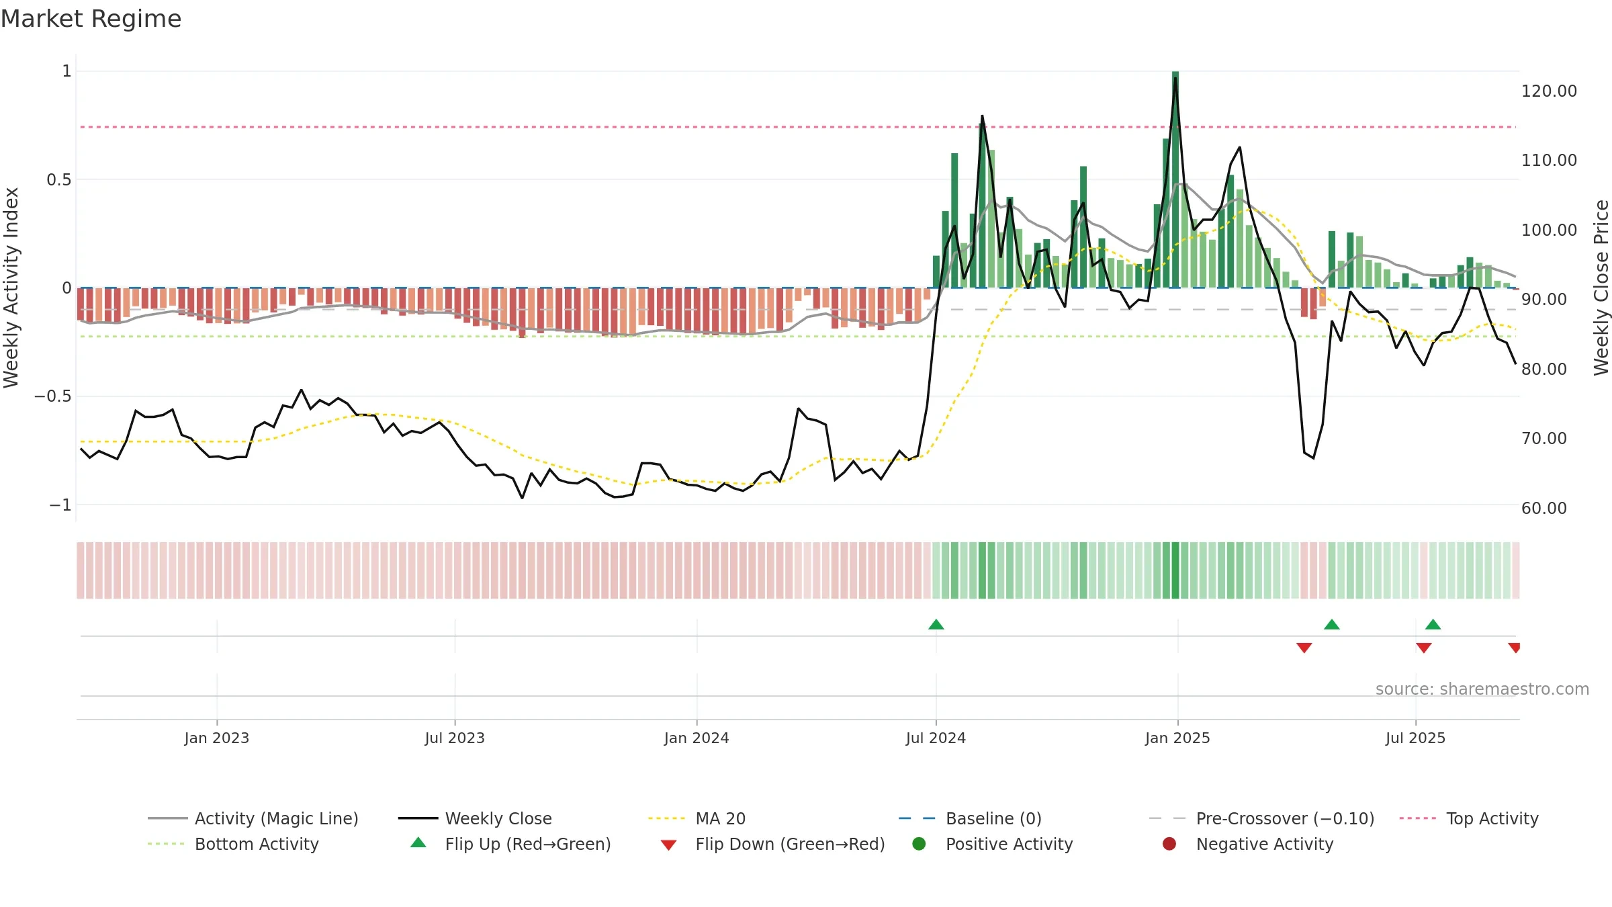Toggle Baseline (0) legend entry
The image size is (1612, 907).
(970, 818)
